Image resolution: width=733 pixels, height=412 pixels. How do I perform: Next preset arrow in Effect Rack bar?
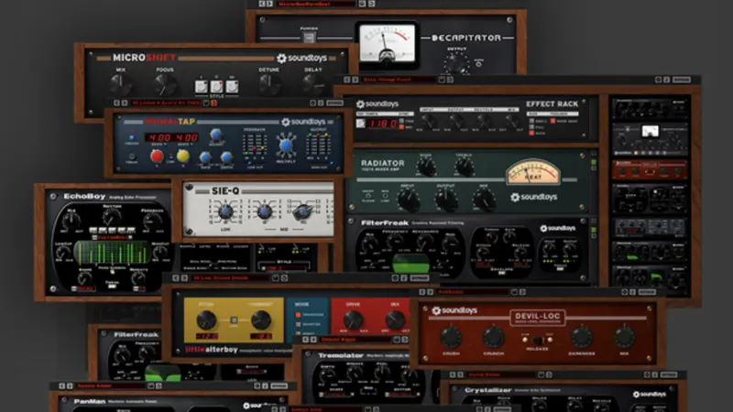point(356,80)
